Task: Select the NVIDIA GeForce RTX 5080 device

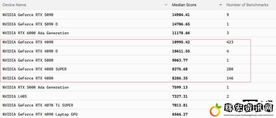Action: 28,60
